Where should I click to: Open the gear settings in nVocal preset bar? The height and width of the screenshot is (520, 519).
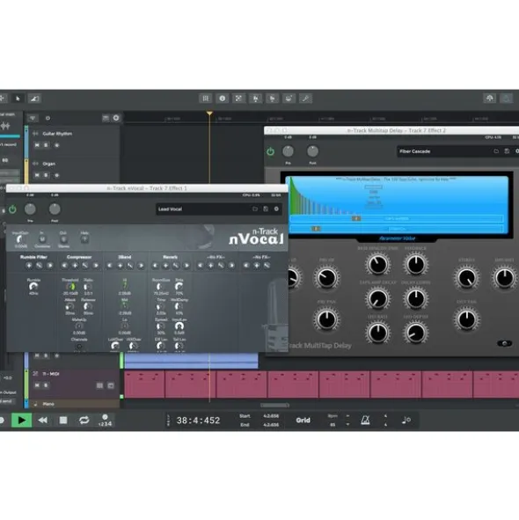pyautogui.click(x=276, y=209)
